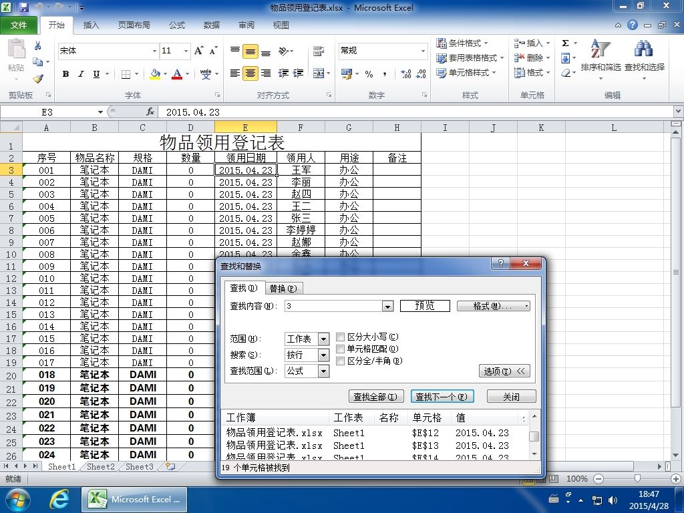
Task: Switch to the 页面布局 ribbon tab
Action: point(134,25)
